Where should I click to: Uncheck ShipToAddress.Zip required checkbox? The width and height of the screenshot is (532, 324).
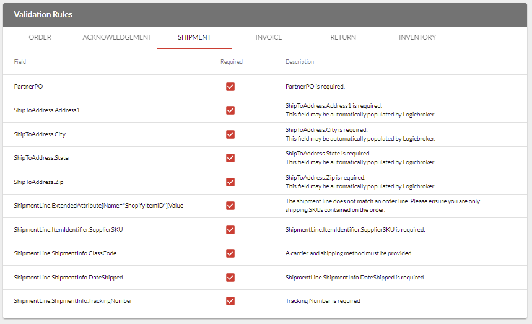click(x=230, y=182)
